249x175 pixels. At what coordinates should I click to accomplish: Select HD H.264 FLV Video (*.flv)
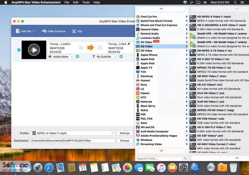click(219, 129)
